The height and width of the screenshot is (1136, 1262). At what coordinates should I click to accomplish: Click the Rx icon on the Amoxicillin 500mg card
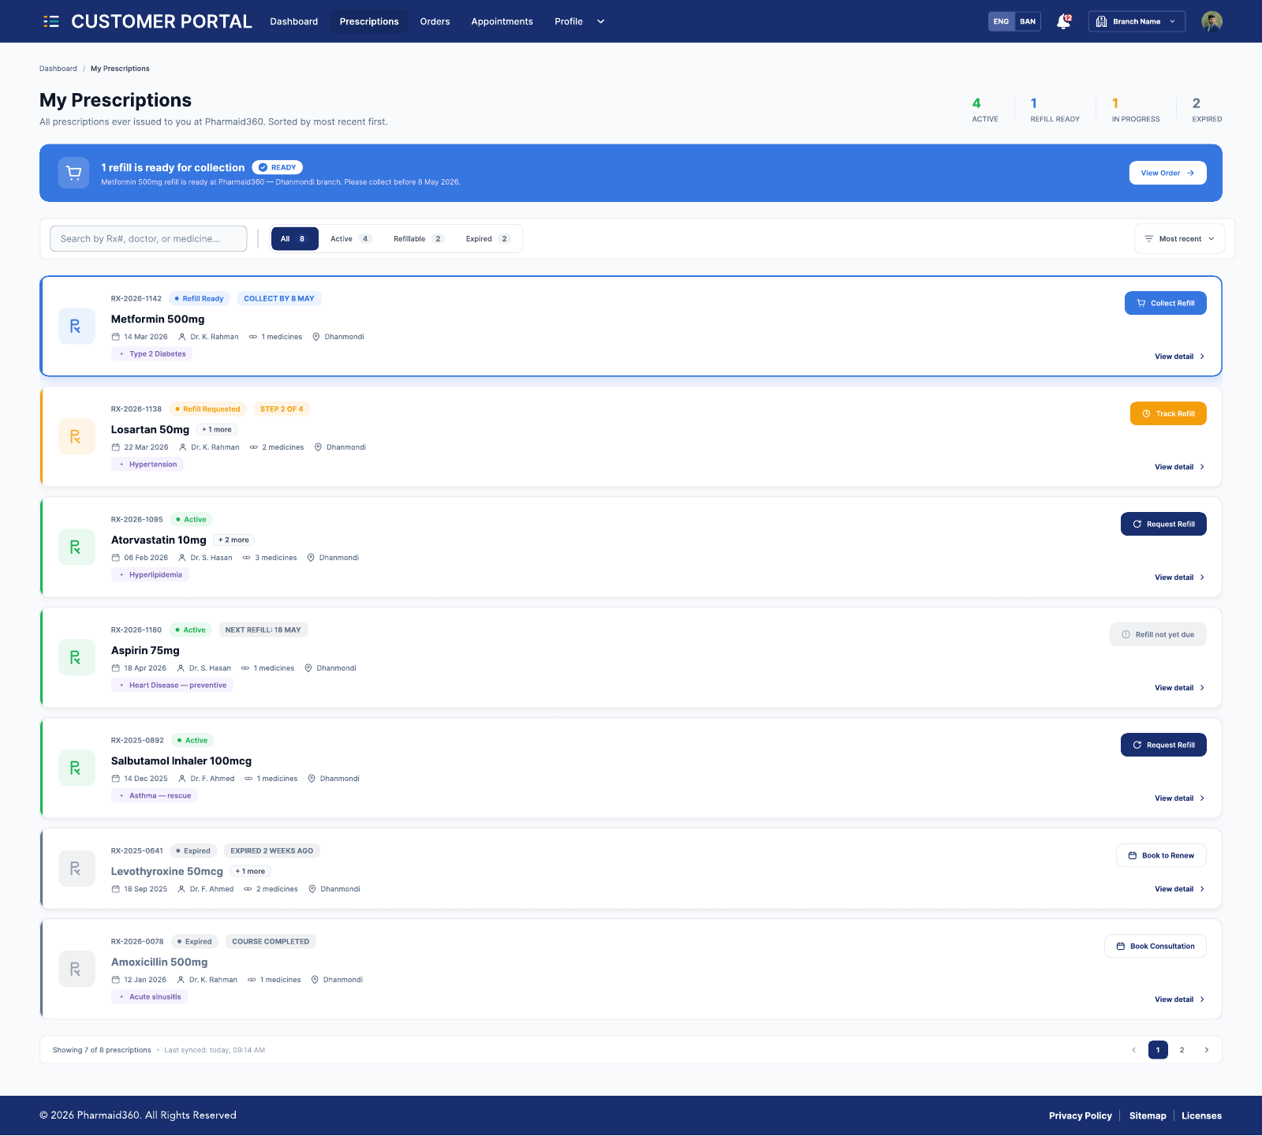tap(77, 969)
